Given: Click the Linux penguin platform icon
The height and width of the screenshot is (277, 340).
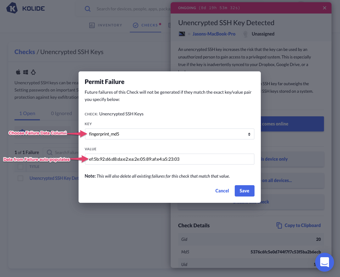Looking at the screenshot, I should (x=33, y=72).
